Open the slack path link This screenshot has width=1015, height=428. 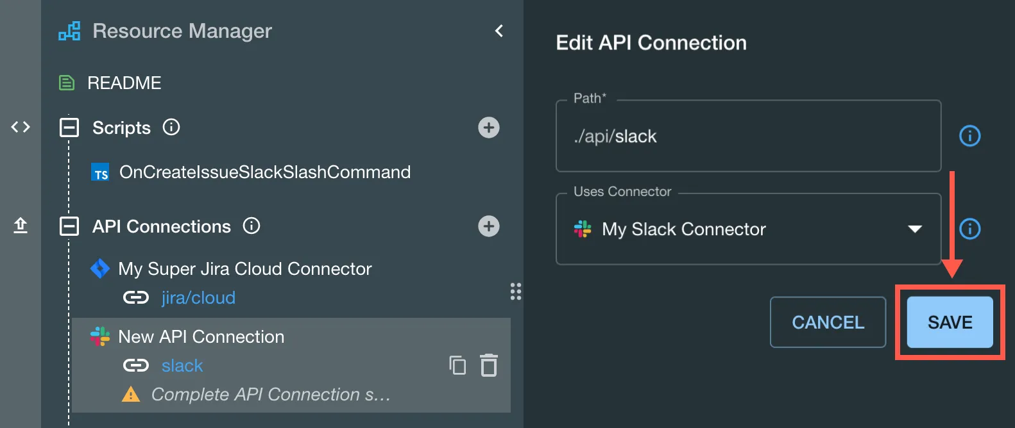coord(182,366)
